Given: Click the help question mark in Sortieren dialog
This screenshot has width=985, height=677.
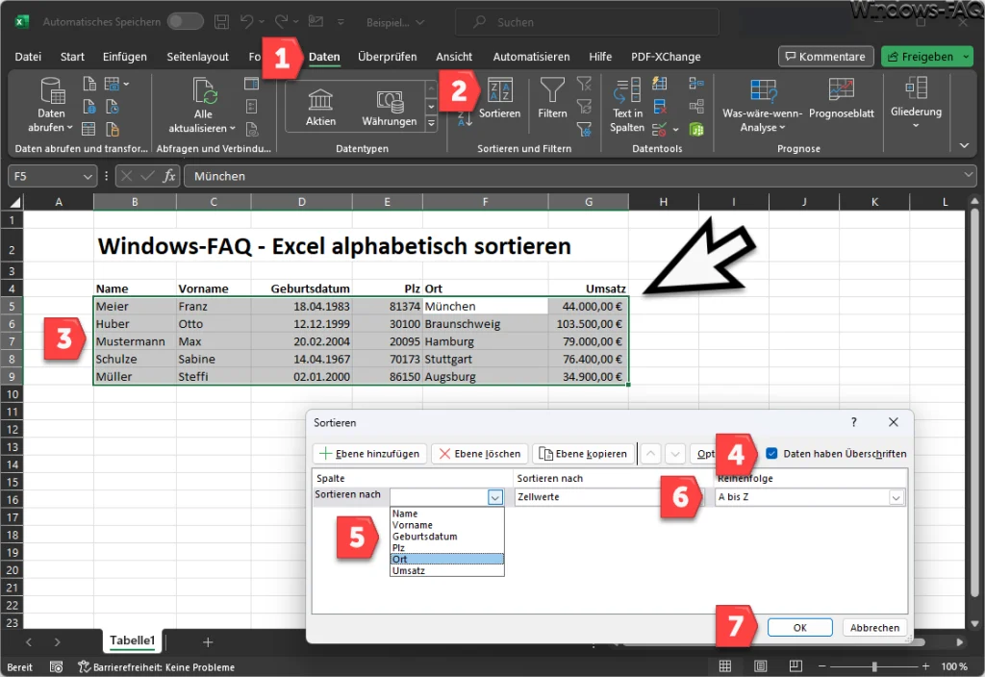Looking at the screenshot, I should pos(854,422).
